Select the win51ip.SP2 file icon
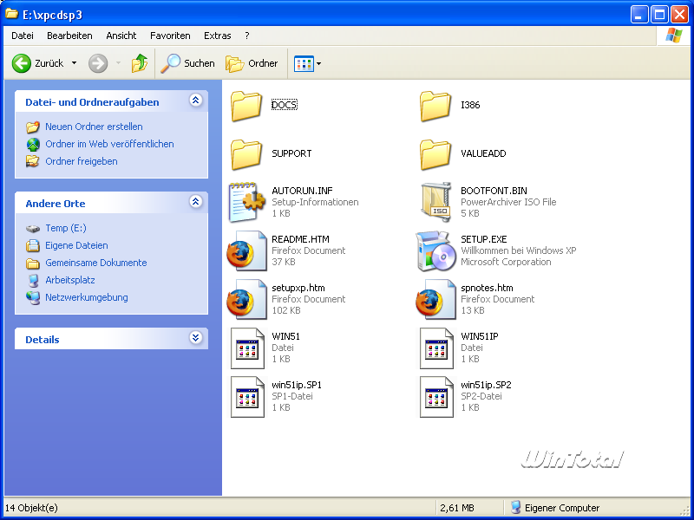This screenshot has height=520, width=694. (x=436, y=397)
